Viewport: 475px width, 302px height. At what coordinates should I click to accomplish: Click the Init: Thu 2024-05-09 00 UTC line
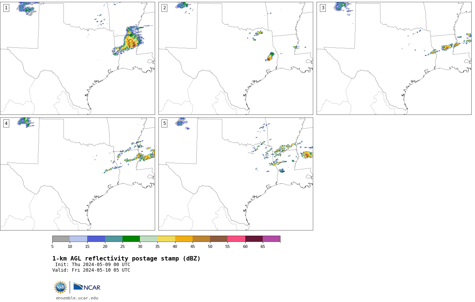coord(93,265)
